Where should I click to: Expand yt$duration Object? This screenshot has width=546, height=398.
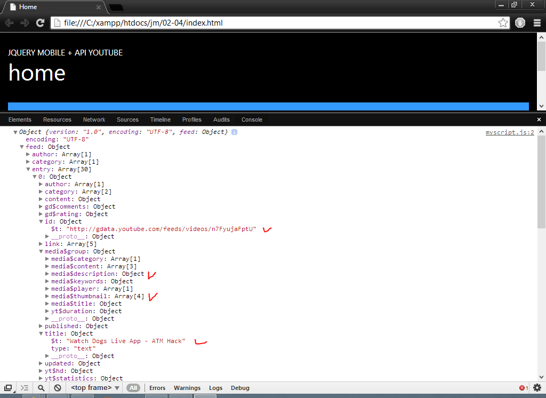(47, 311)
